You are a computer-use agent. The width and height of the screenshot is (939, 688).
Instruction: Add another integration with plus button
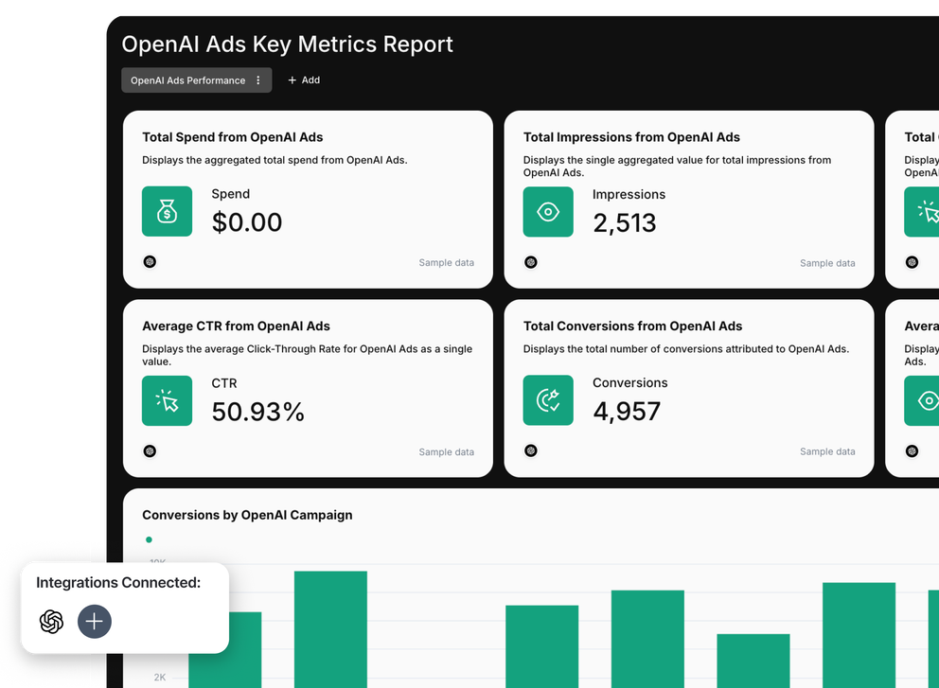(95, 622)
